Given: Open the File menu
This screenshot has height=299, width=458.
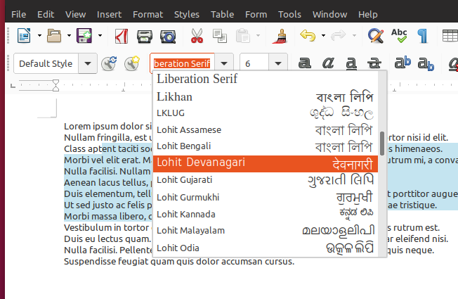Looking at the screenshot, I should tap(19, 14).
